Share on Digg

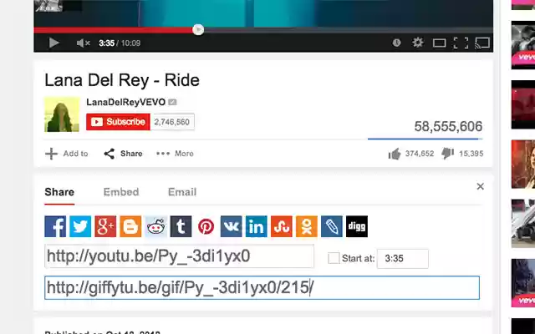click(357, 226)
